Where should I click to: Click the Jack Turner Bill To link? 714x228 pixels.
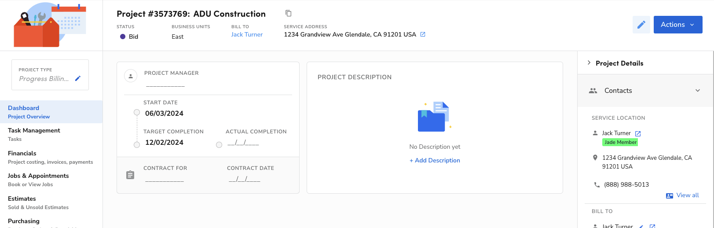[247, 34]
